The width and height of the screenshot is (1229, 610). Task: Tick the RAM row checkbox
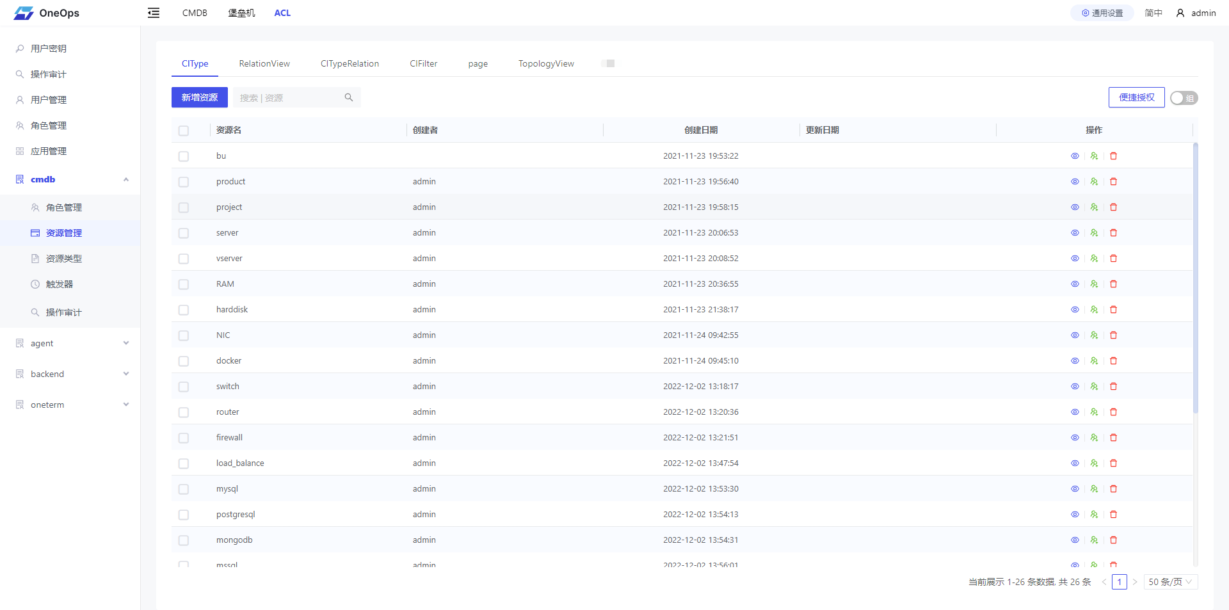(184, 284)
